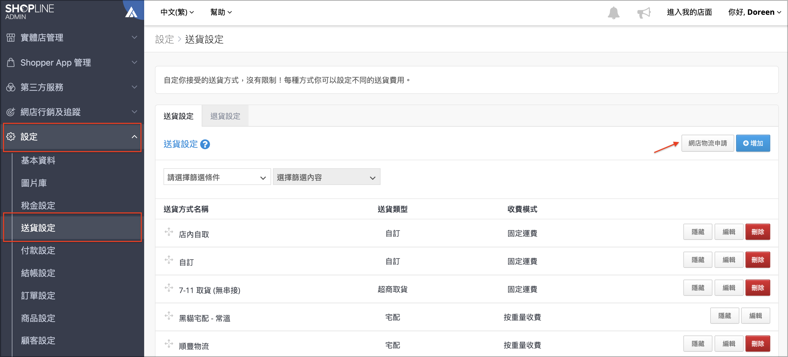Click the 收費模式 column header

pyautogui.click(x=522, y=209)
